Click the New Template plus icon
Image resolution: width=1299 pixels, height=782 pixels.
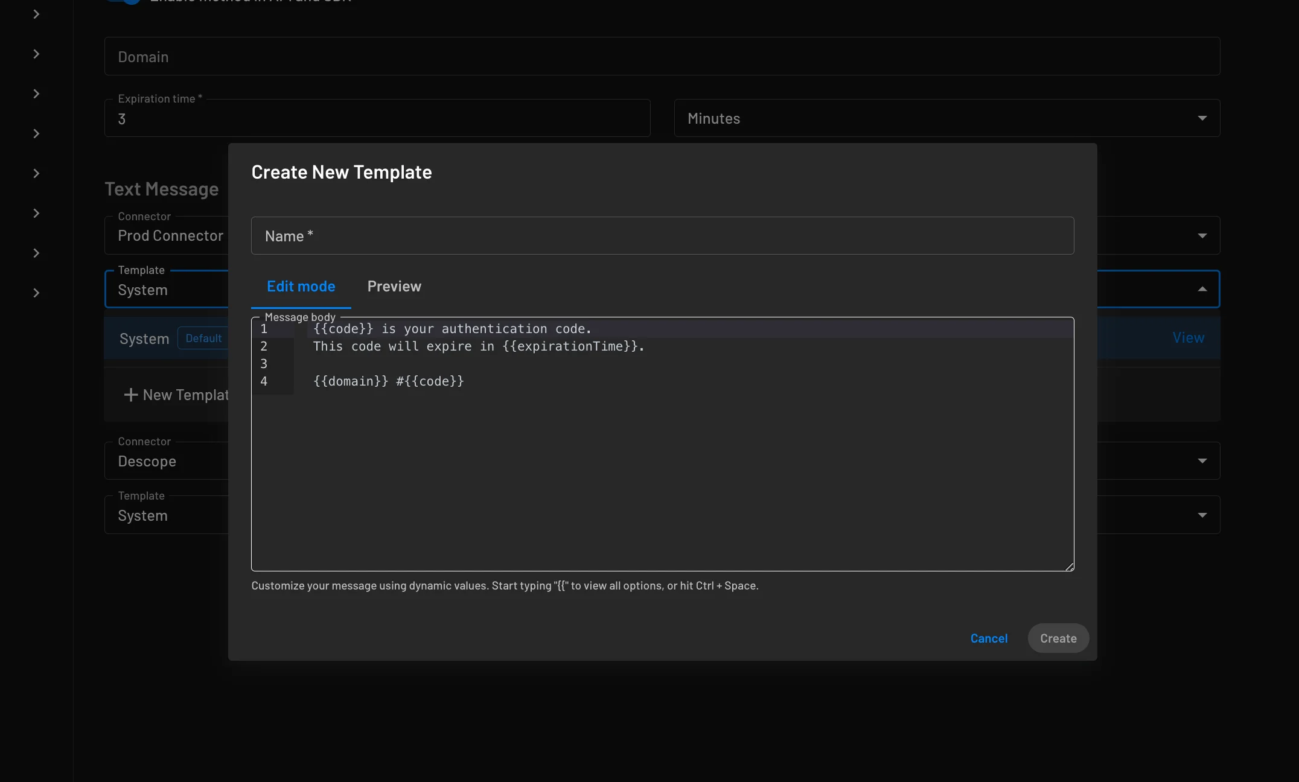[130, 394]
